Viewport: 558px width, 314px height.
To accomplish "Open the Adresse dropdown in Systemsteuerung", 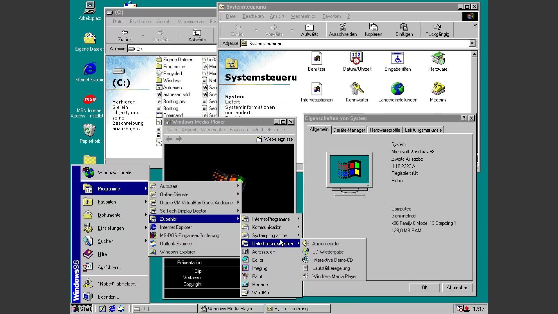I will (473, 43).
